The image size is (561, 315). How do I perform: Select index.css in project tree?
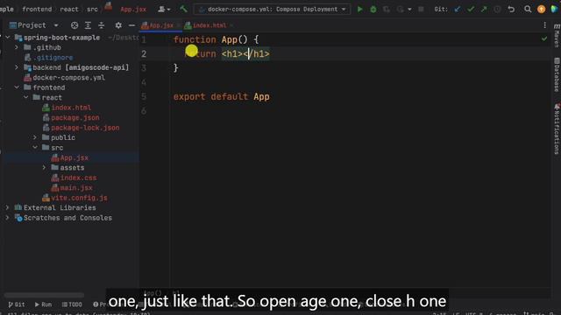pos(78,177)
